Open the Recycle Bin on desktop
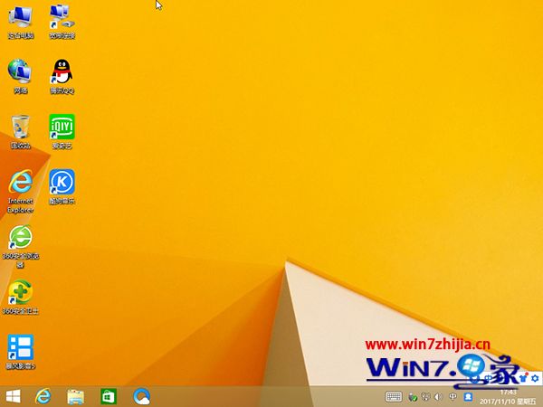 (x=20, y=128)
